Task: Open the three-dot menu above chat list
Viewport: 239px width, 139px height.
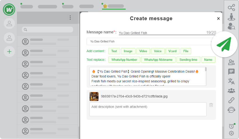Action: click(x=70, y=18)
